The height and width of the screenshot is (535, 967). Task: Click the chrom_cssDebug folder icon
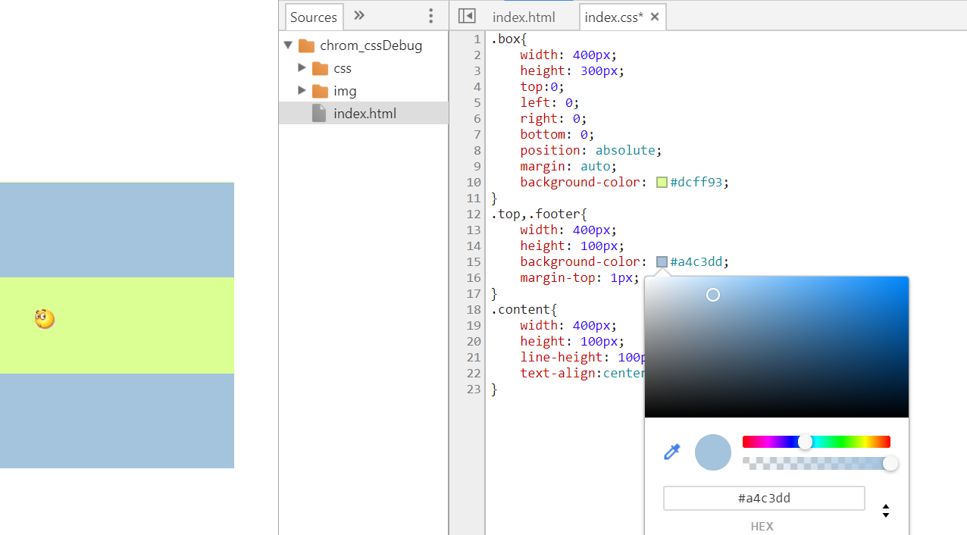(306, 45)
